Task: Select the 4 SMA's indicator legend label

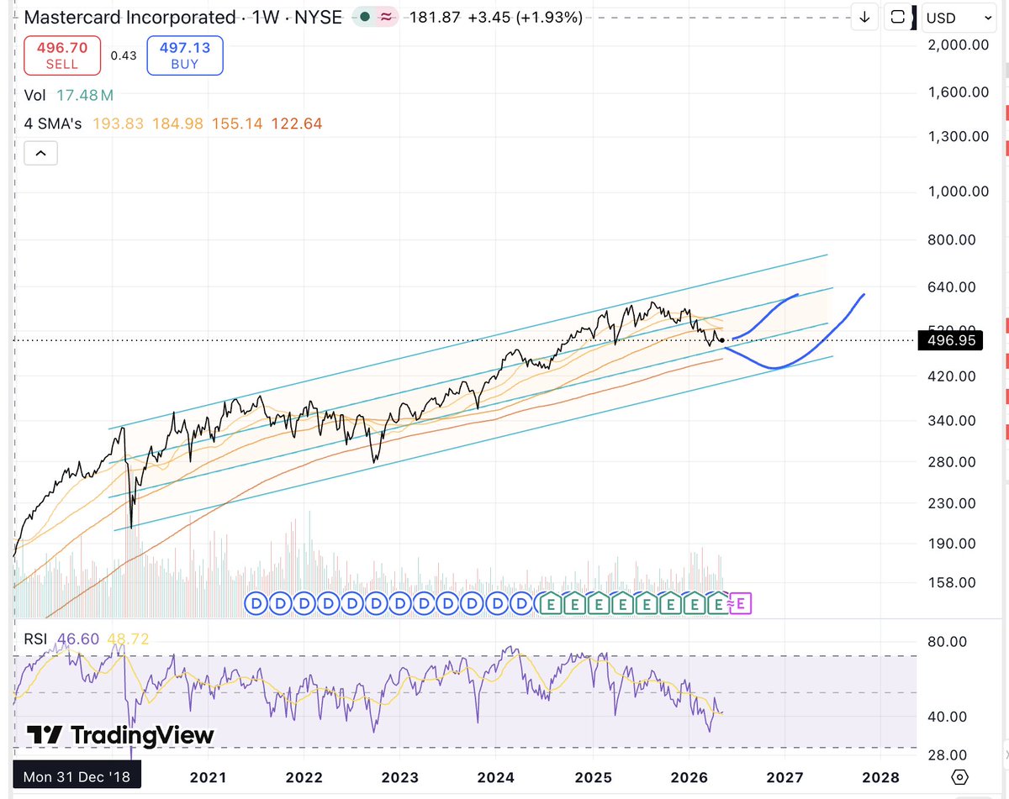Action: pyautogui.click(x=53, y=124)
